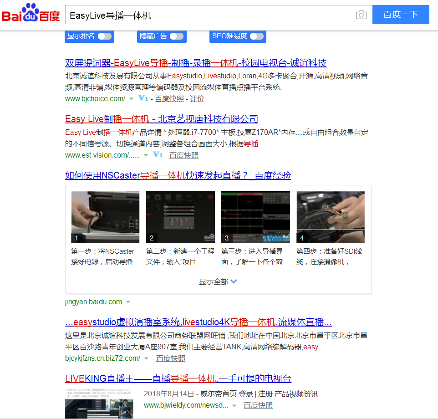Click snippet text 2018年8月14日 - 威尔帝首页

[234, 394]
